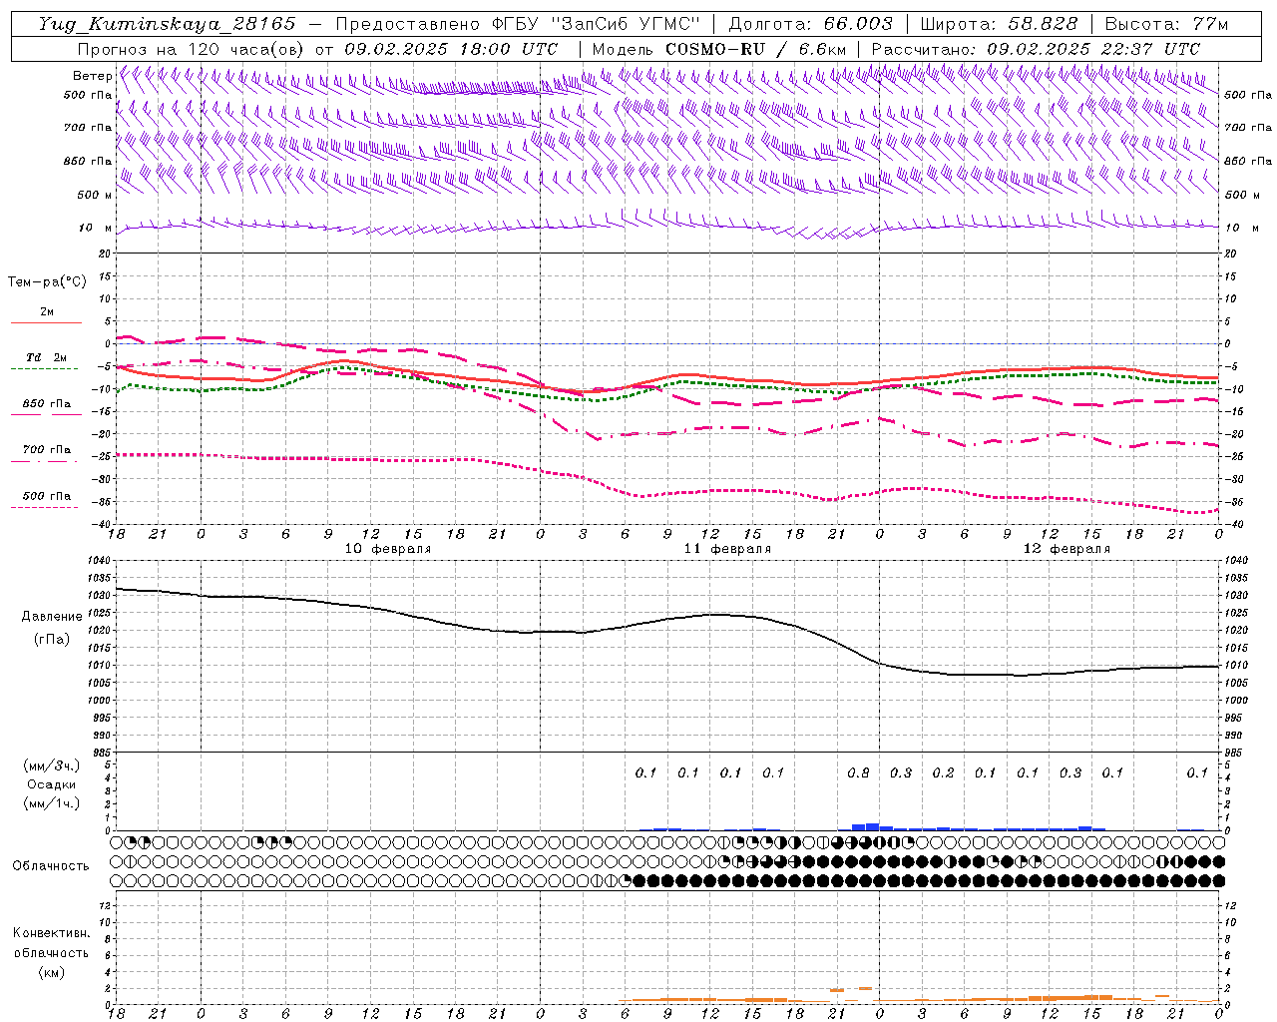Viewport: 1277px width, 1022px height.
Task: Click the "(гПа)" unit label under Давление
Action: (x=52, y=639)
